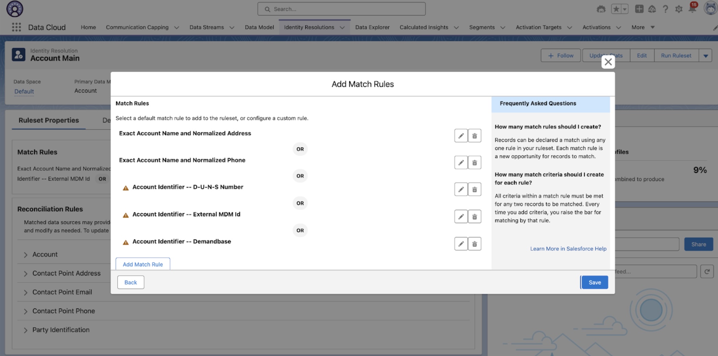Click the Follow button
Viewport: 718px width, 356px height.
(x=561, y=56)
